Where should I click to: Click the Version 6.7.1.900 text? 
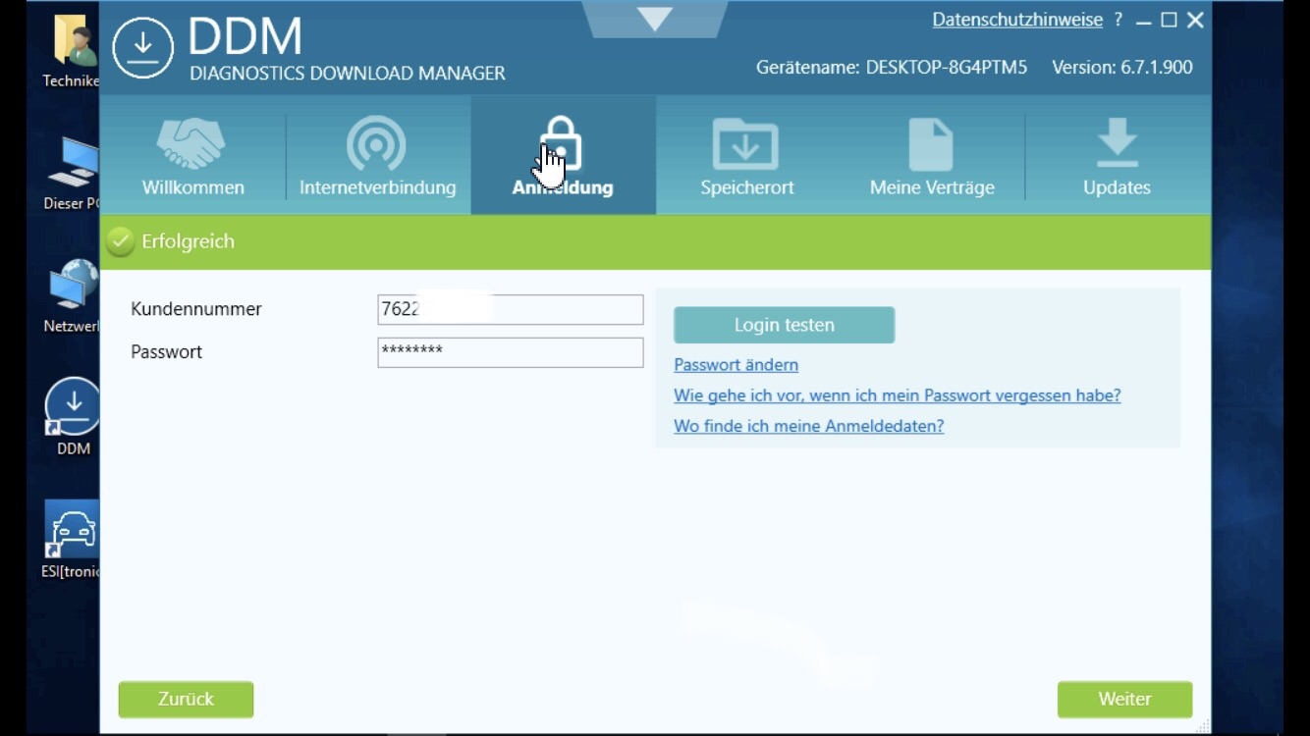(x=1122, y=68)
